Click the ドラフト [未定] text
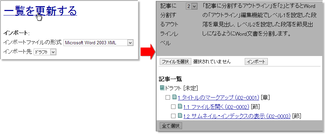 tap(181, 88)
